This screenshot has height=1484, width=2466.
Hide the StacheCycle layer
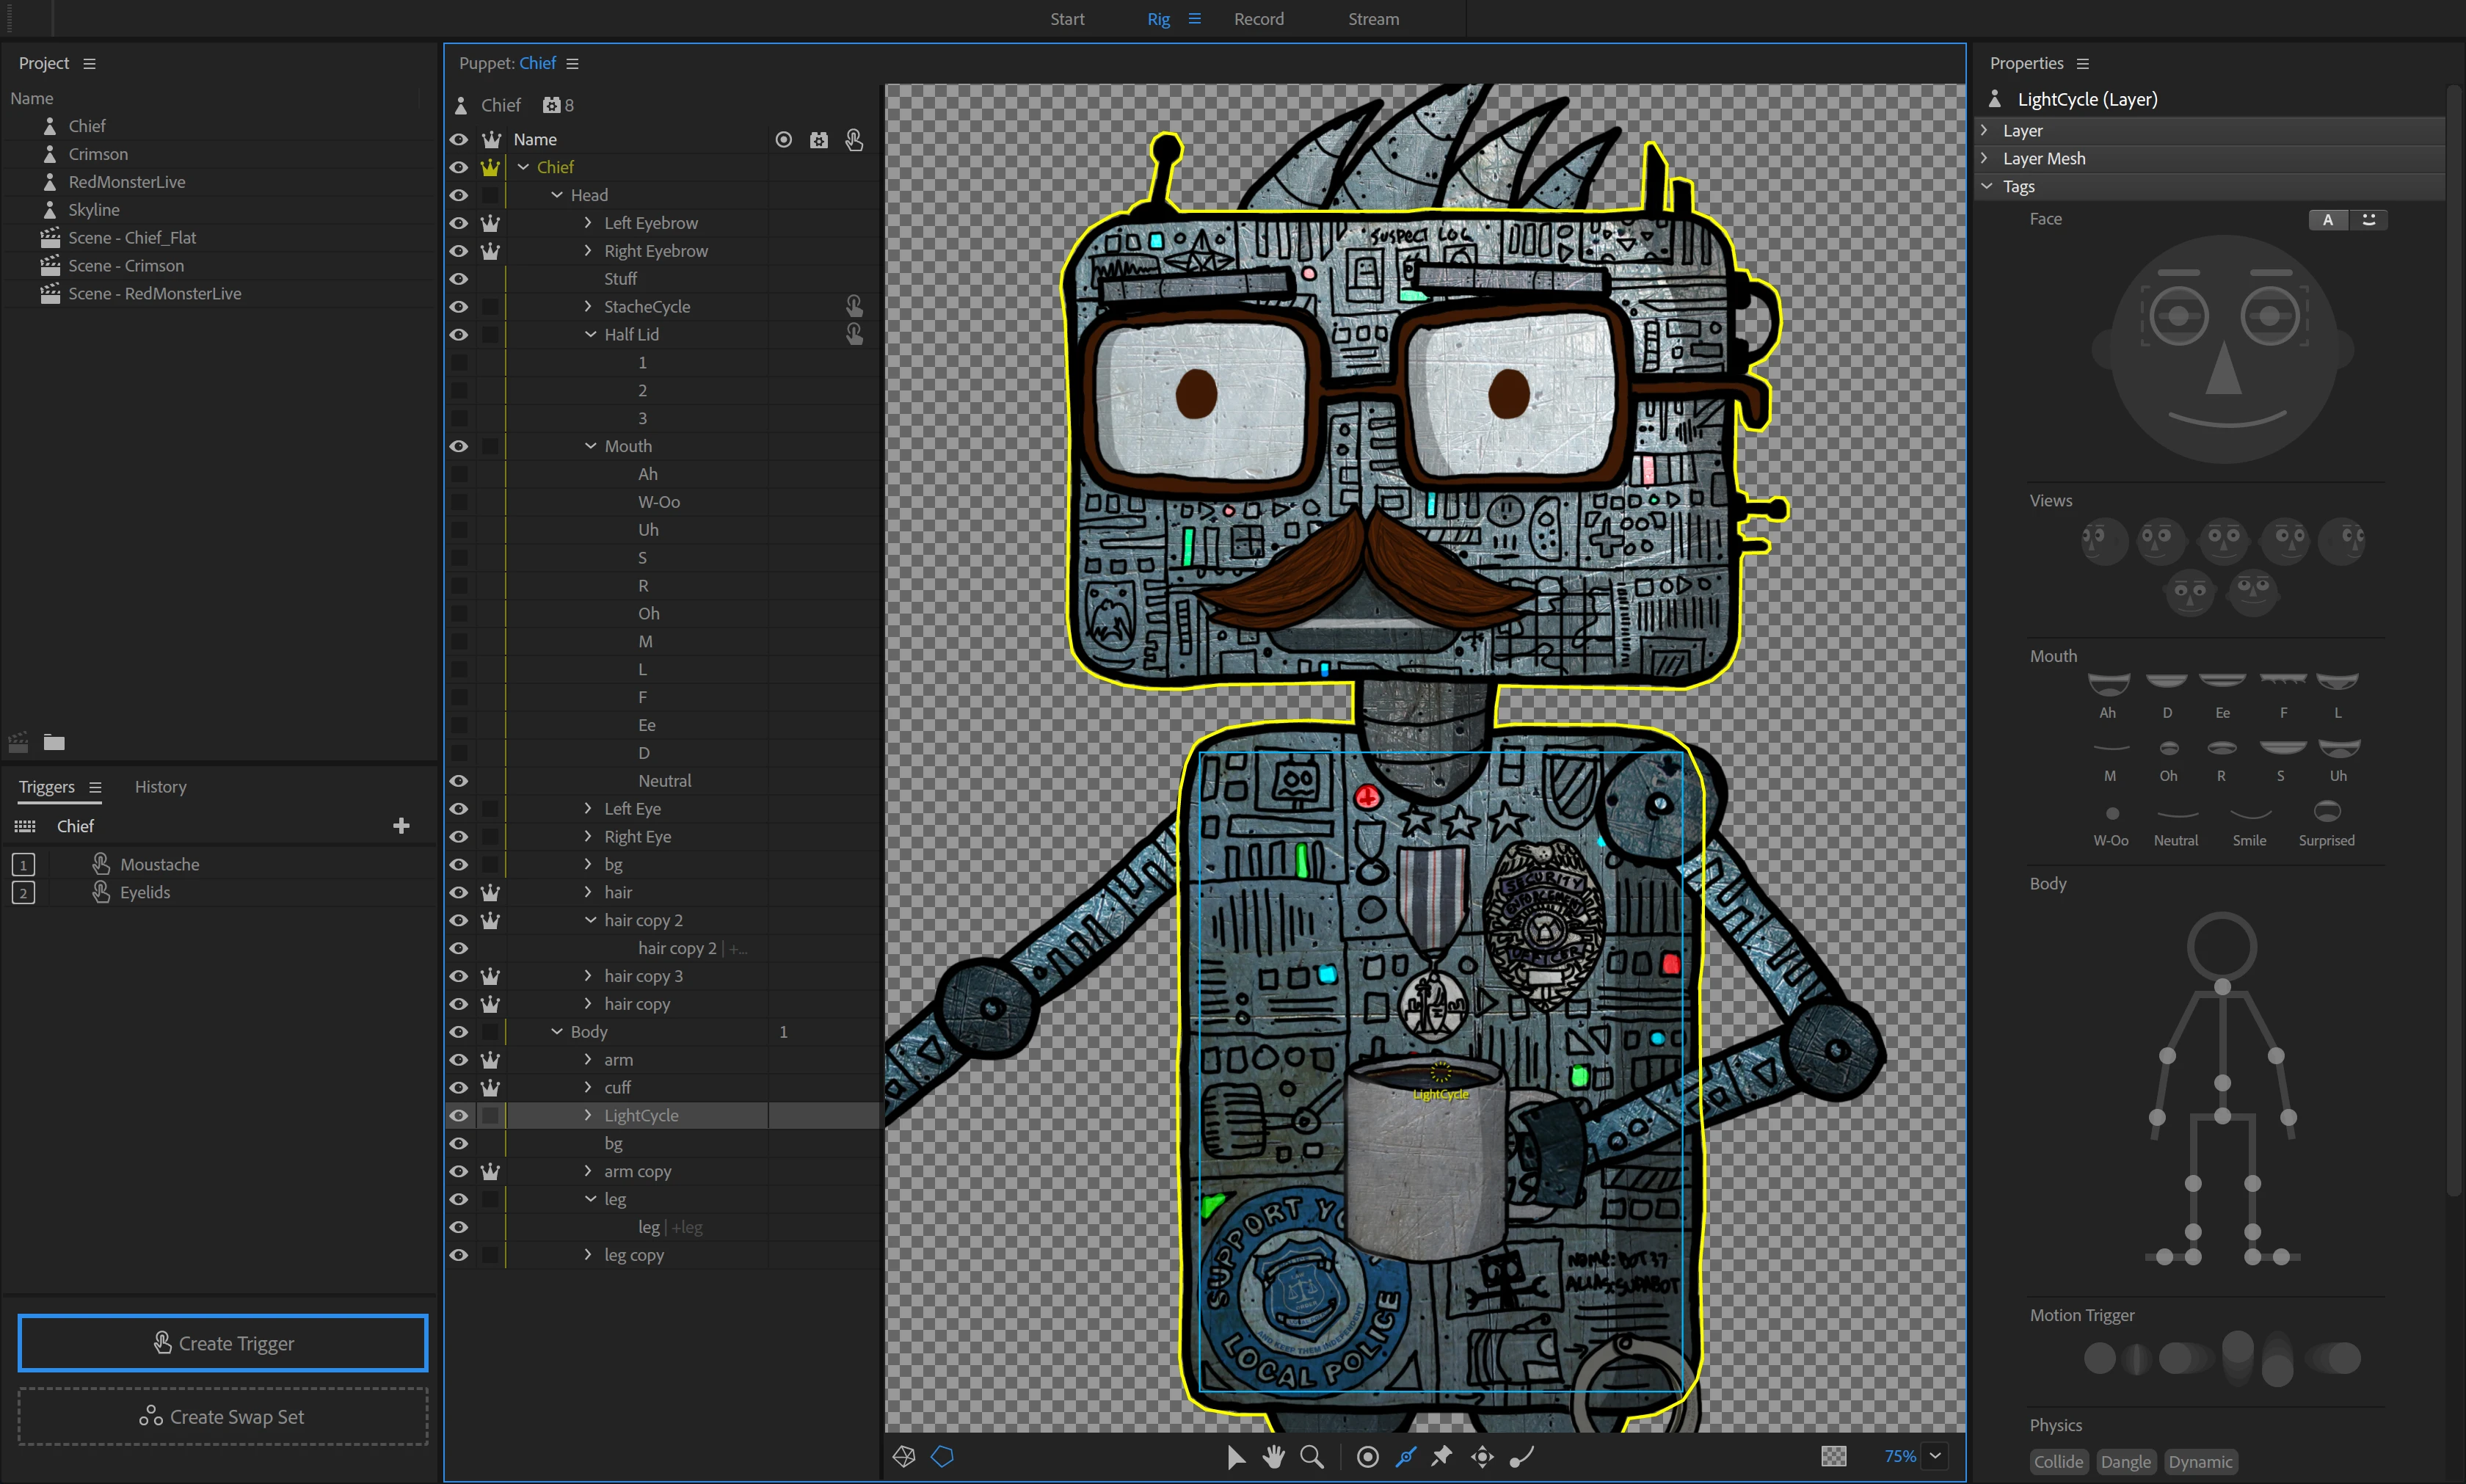pyautogui.click(x=460, y=307)
